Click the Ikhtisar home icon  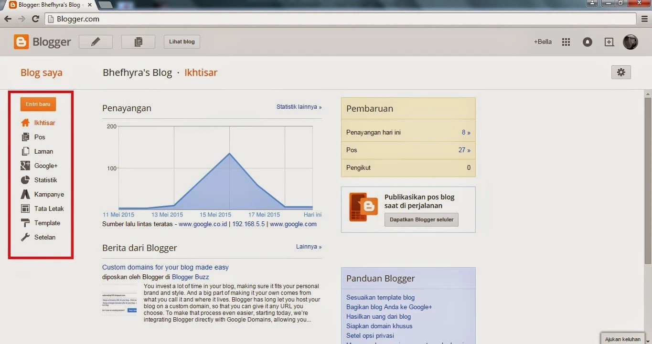tap(25, 123)
